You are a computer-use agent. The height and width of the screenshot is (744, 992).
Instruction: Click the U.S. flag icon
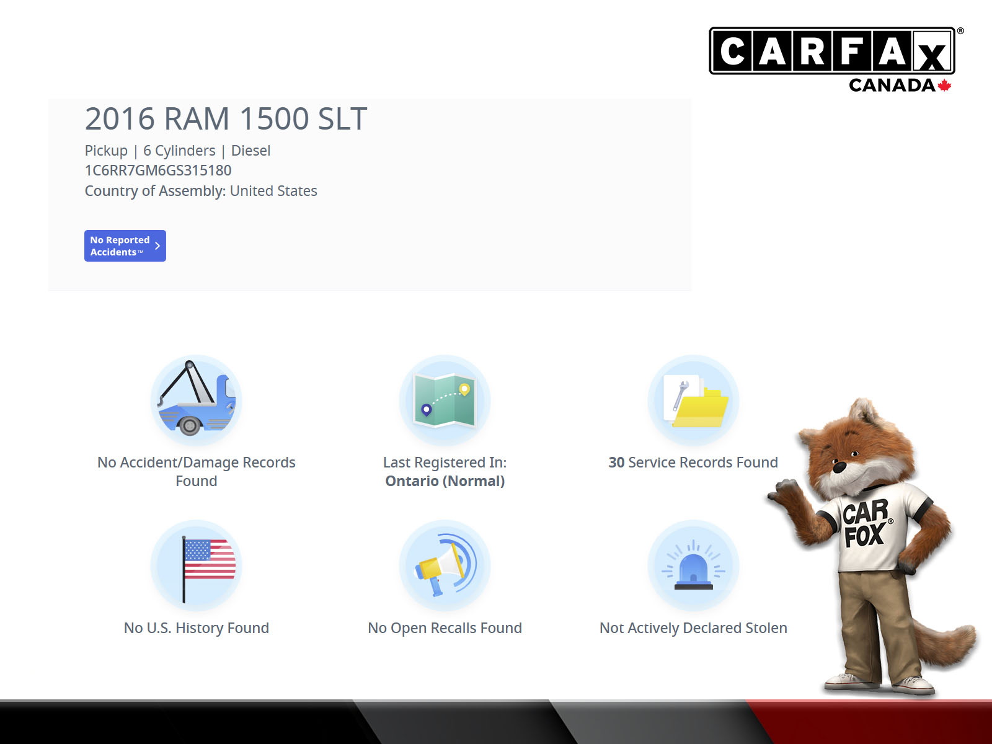pos(197,565)
